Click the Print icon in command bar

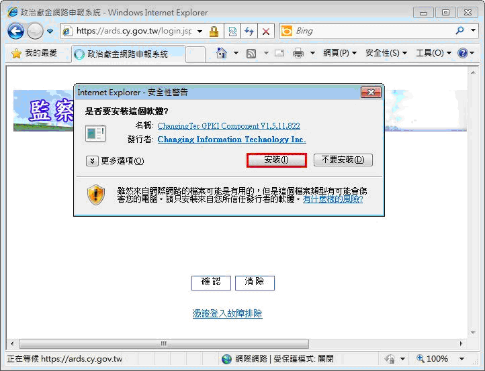coord(298,53)
